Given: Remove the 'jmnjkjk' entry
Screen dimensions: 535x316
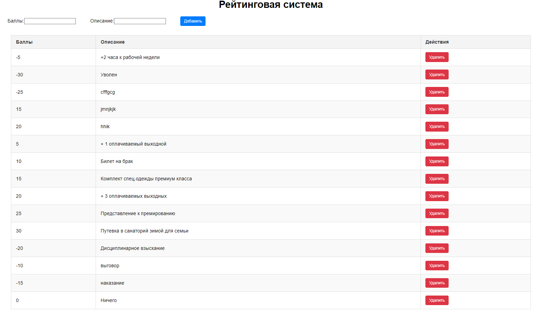Looking at the screenshot, I should point(437,109).
